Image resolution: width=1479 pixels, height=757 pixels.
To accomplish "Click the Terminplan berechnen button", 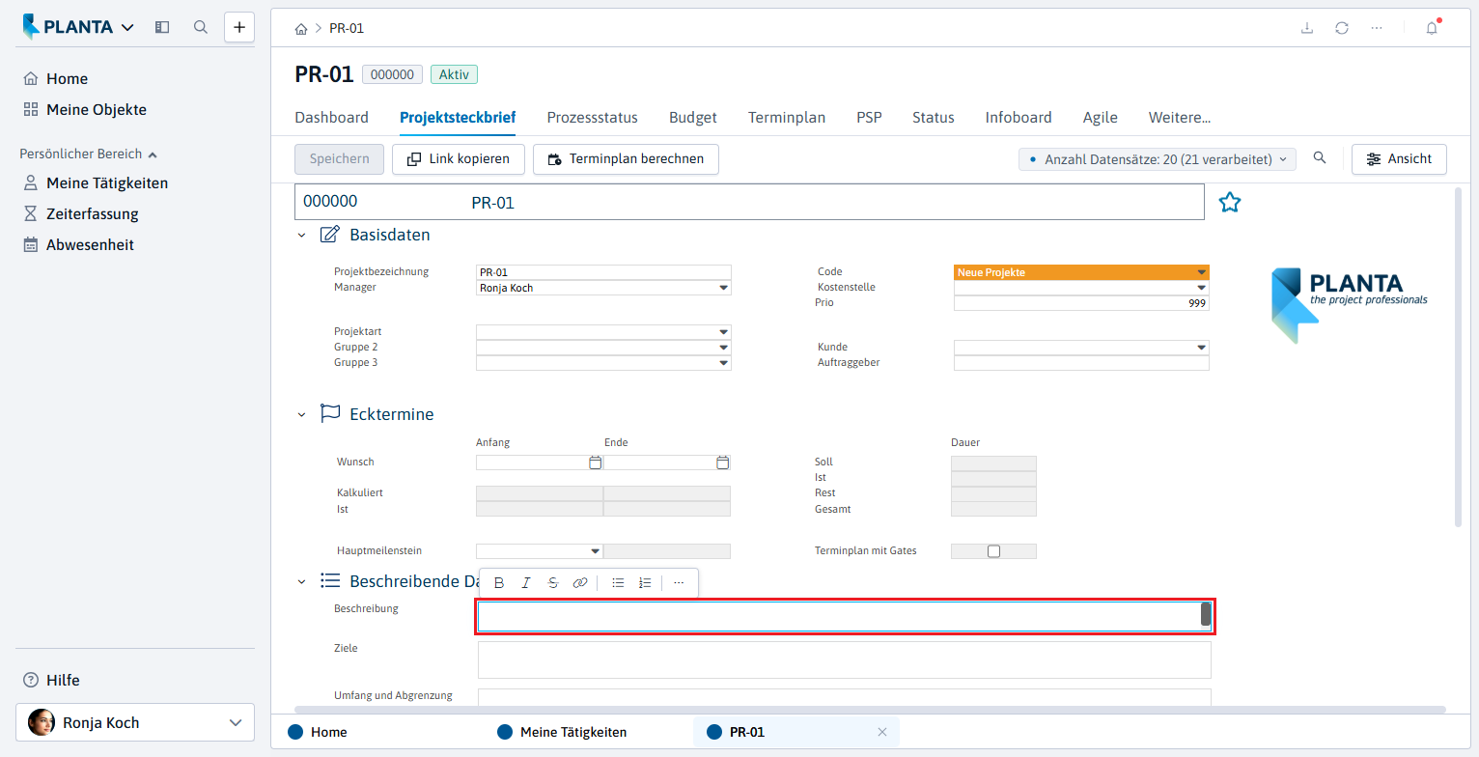I will tap(626, 159).
